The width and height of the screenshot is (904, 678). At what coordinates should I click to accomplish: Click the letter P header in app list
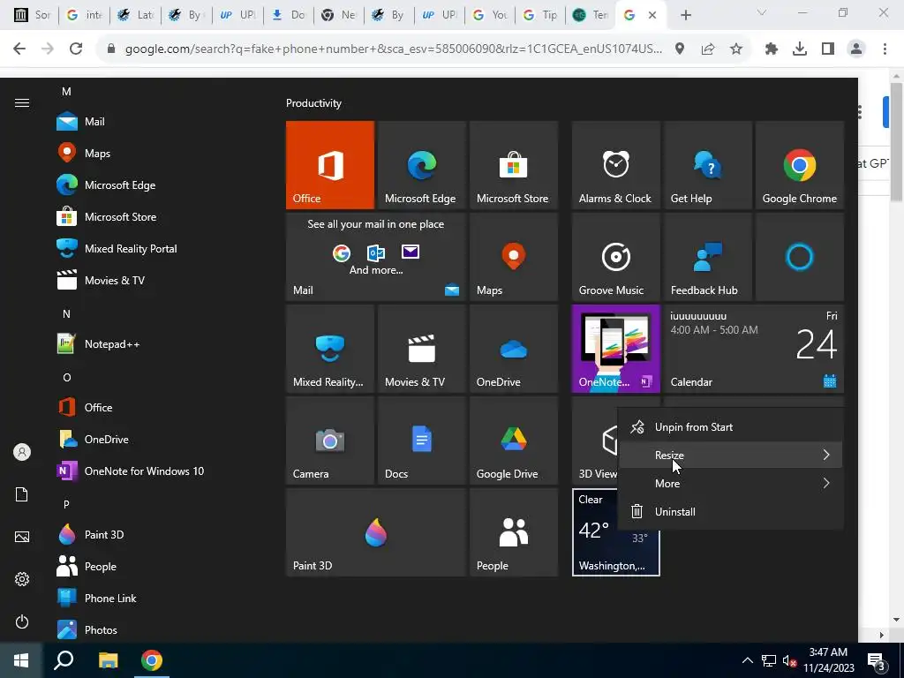(66, 504)
